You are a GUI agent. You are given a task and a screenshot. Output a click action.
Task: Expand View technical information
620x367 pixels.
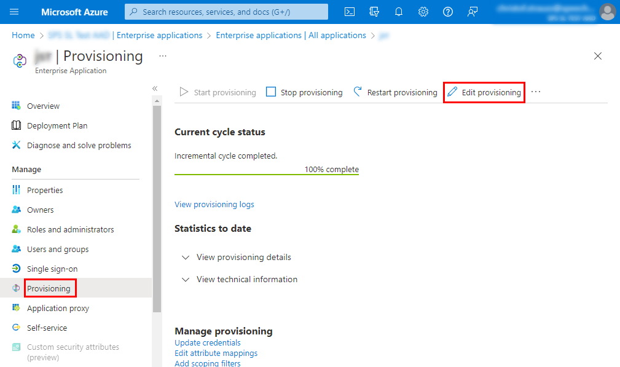click(x=240, y=280)
